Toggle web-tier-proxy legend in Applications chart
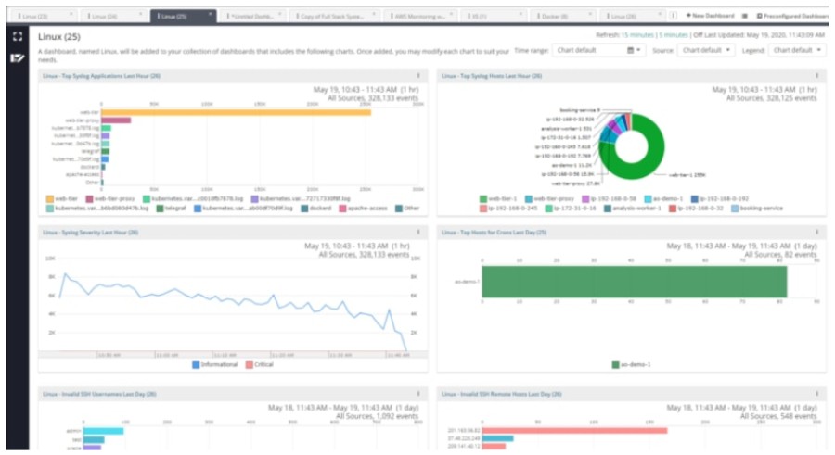 point(110,199)
